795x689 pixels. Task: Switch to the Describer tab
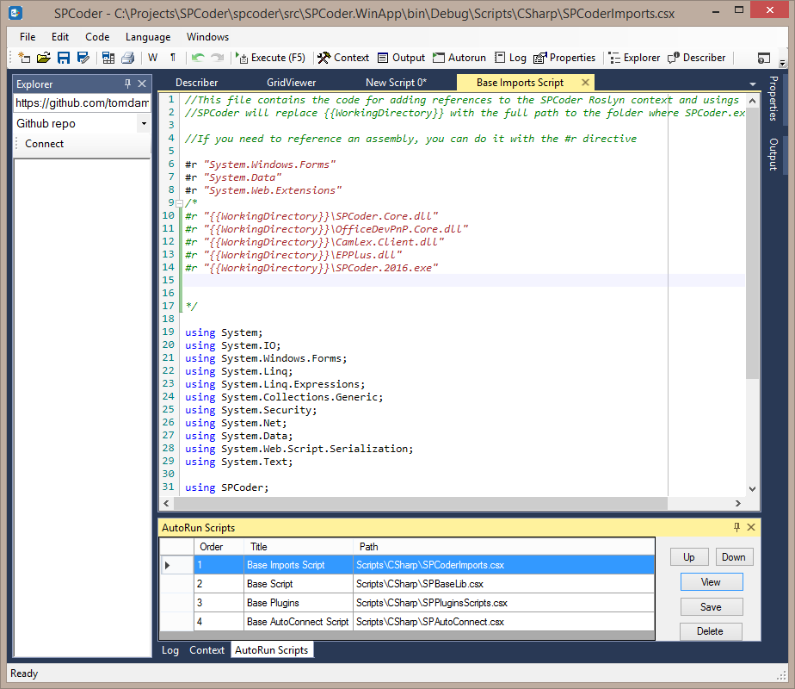(x=196, y=83)
